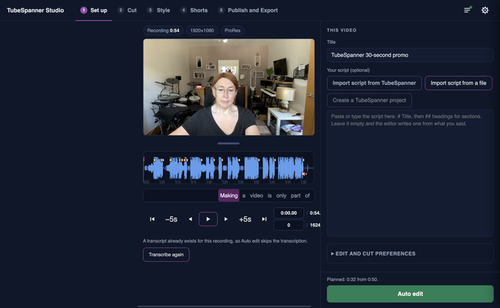
Task: Click the resize handle below video preview
Action: (x=228, y=144)
